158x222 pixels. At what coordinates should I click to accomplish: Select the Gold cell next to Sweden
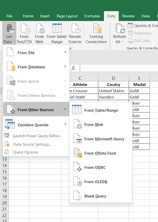[139, 97]
